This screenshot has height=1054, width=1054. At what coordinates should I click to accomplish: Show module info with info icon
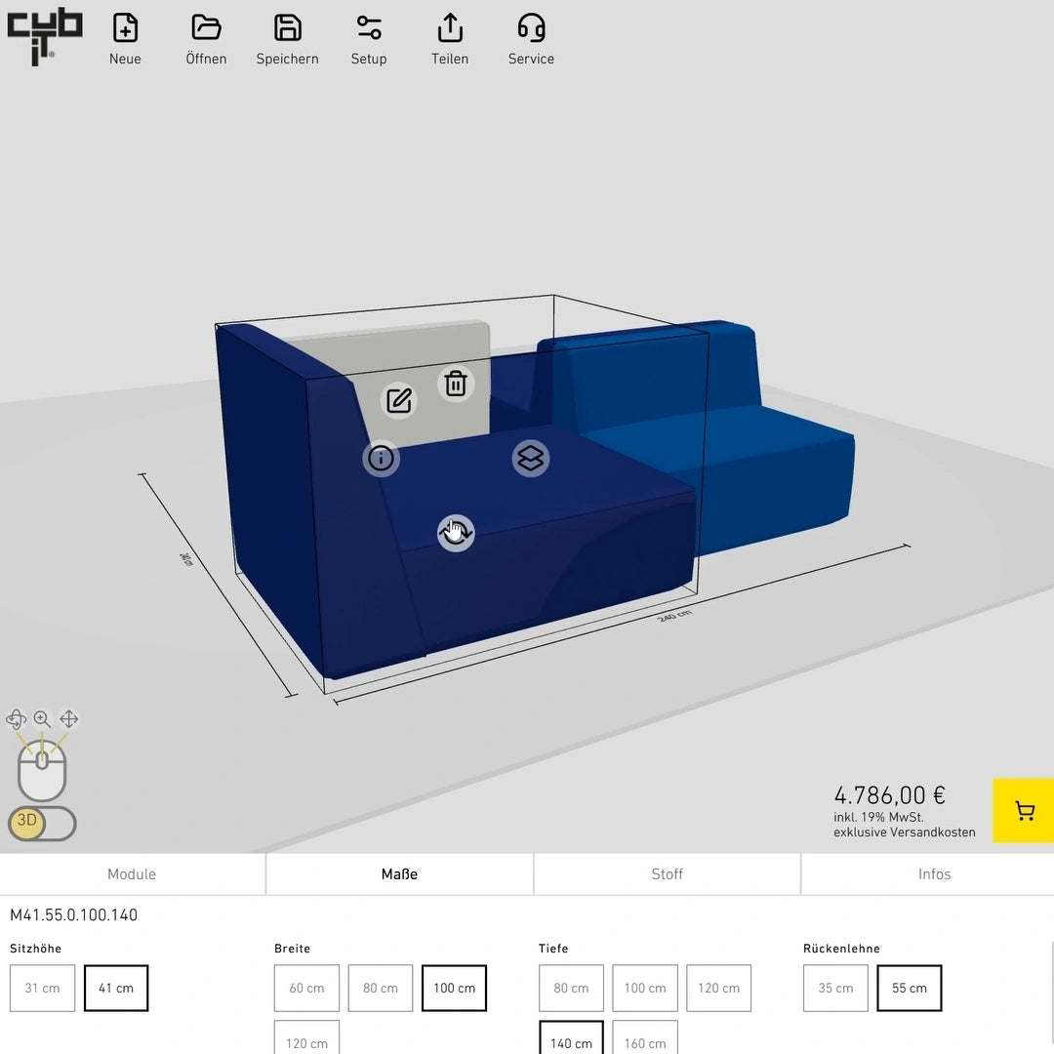point(381,458)
